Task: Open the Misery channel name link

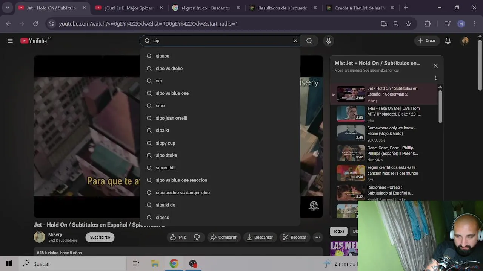Action: click(x=55, y=234)
